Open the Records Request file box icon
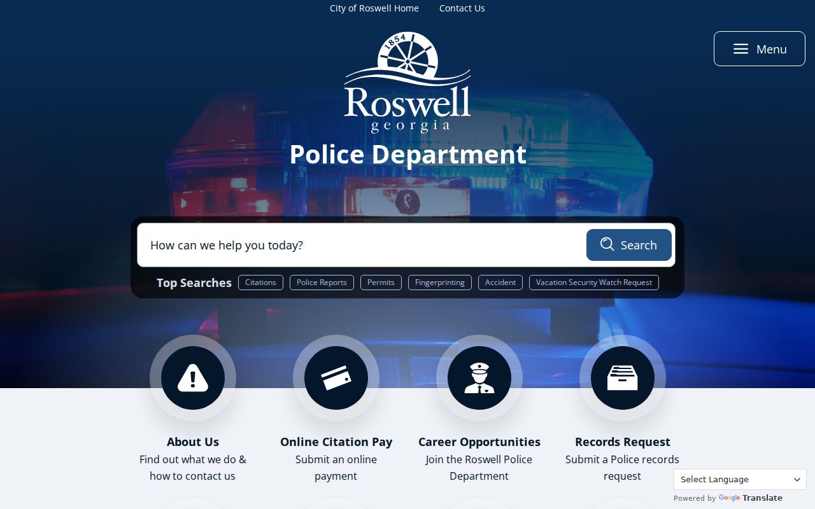 pos(623,378)
